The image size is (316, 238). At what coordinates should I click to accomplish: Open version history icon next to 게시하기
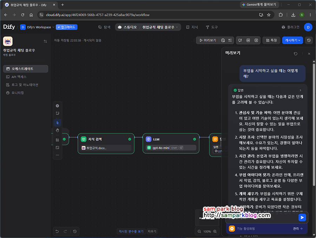pos(309,40)
